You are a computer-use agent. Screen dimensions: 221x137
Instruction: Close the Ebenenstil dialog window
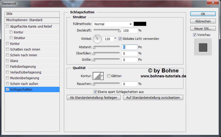(213, 3)
